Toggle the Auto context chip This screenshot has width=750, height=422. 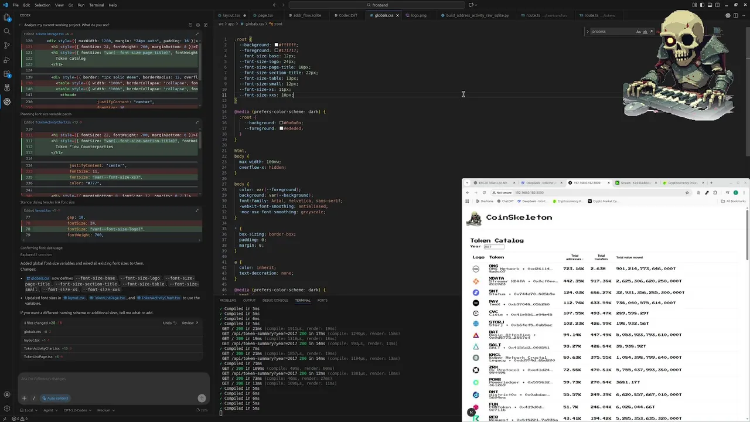[x=55, y=398]
